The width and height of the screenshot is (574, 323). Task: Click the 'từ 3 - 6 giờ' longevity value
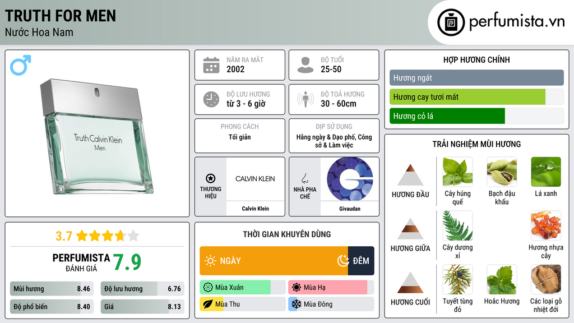(x=246, y=104)
